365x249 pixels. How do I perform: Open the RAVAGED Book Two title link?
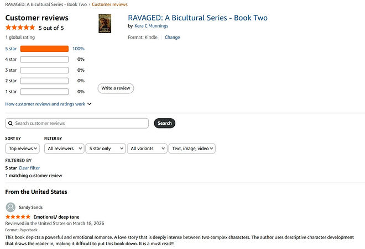click(197, 18)
